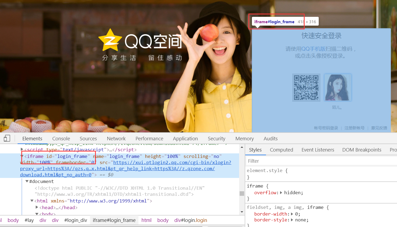Expand the overflow property triangle
This screenshot has width=397, height=227.
[x=281, y=193]
